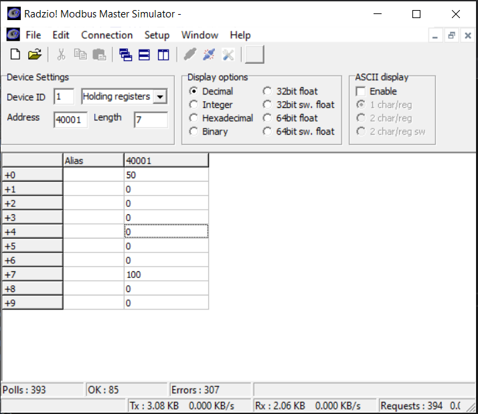Click the Device ID input field
This screenshot has height=414, width=478.
point(64,96)
